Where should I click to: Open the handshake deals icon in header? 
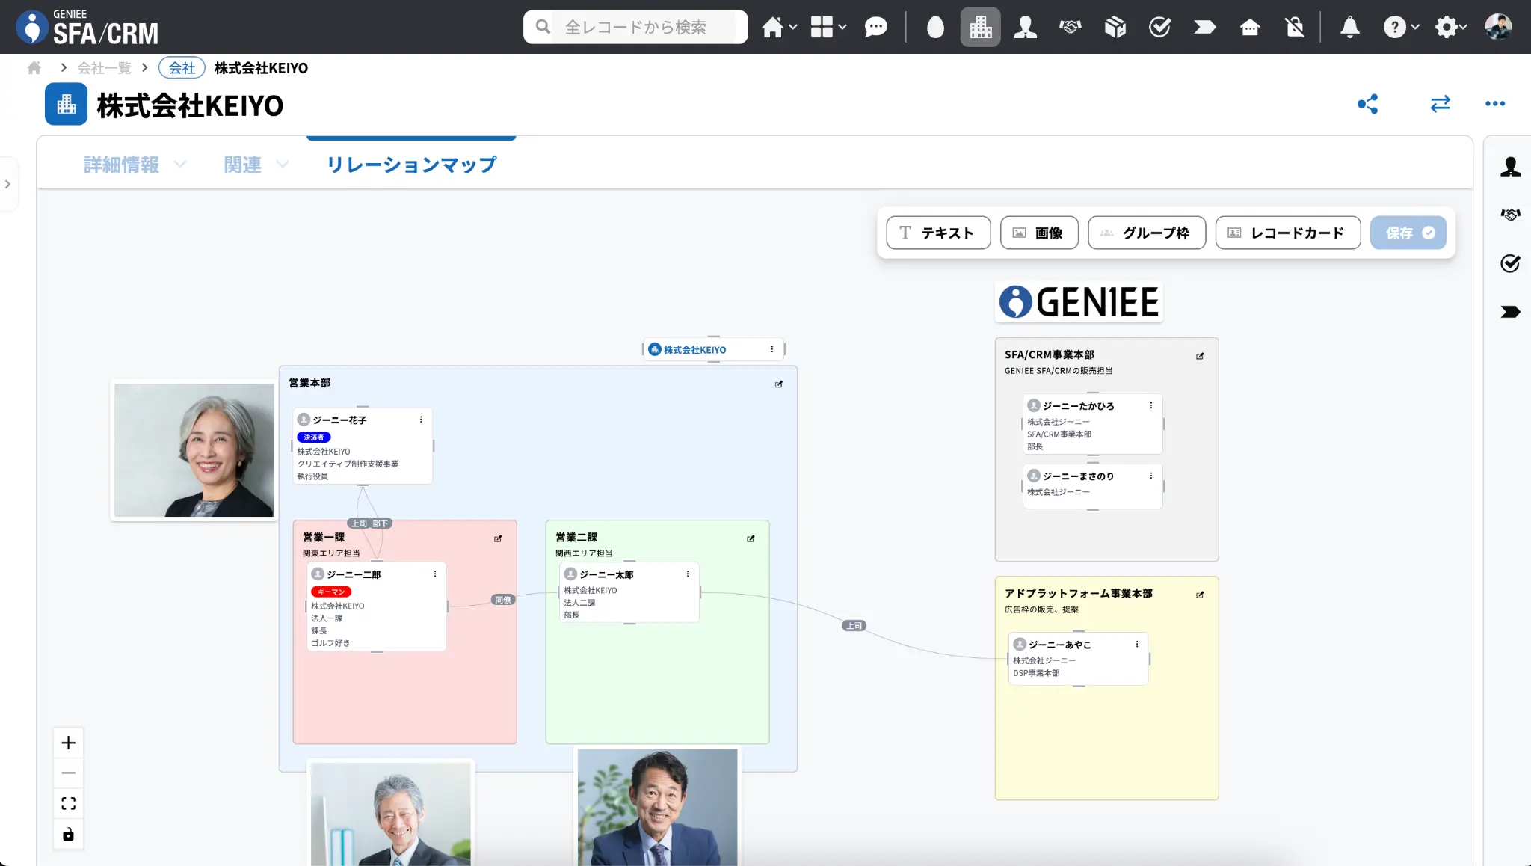(1070, 28)
